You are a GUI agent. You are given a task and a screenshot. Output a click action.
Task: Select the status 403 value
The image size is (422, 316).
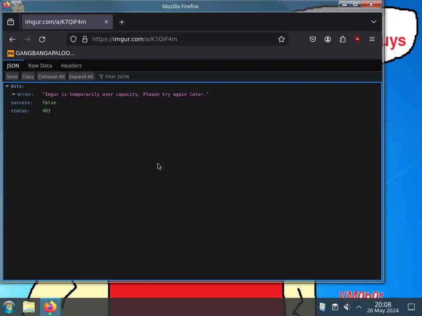click(46, 111)
